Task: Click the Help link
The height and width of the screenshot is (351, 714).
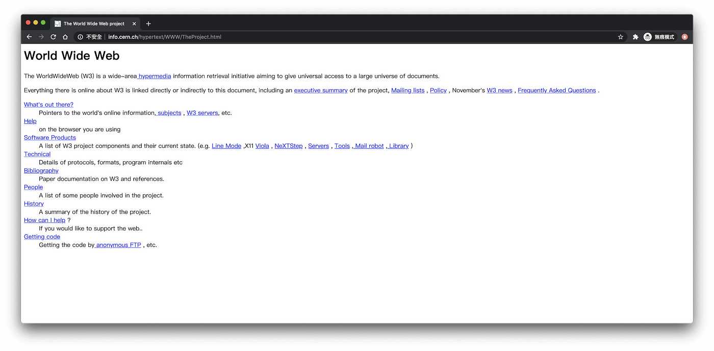Action: pos(30,121)
